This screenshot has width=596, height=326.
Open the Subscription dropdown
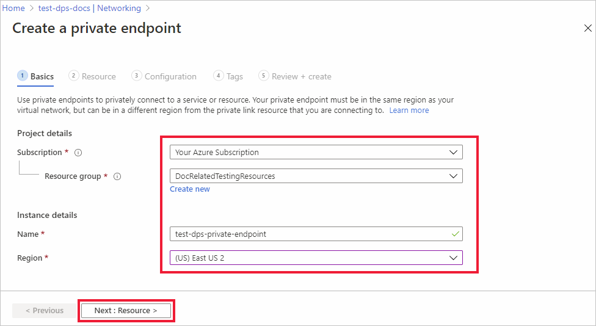(x=316, y=152)
